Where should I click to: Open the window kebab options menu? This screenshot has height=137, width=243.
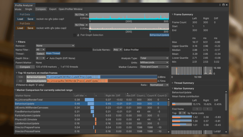tap(220, 5)
